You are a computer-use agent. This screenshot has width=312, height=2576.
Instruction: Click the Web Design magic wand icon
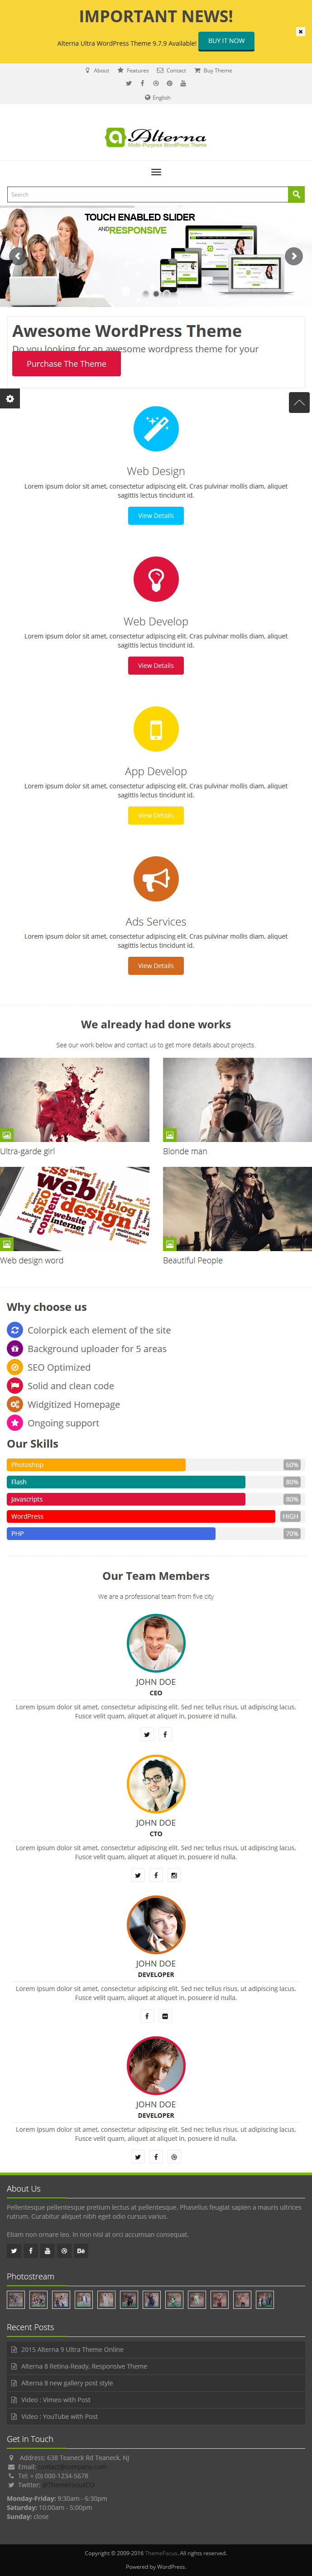pos(156,429)
